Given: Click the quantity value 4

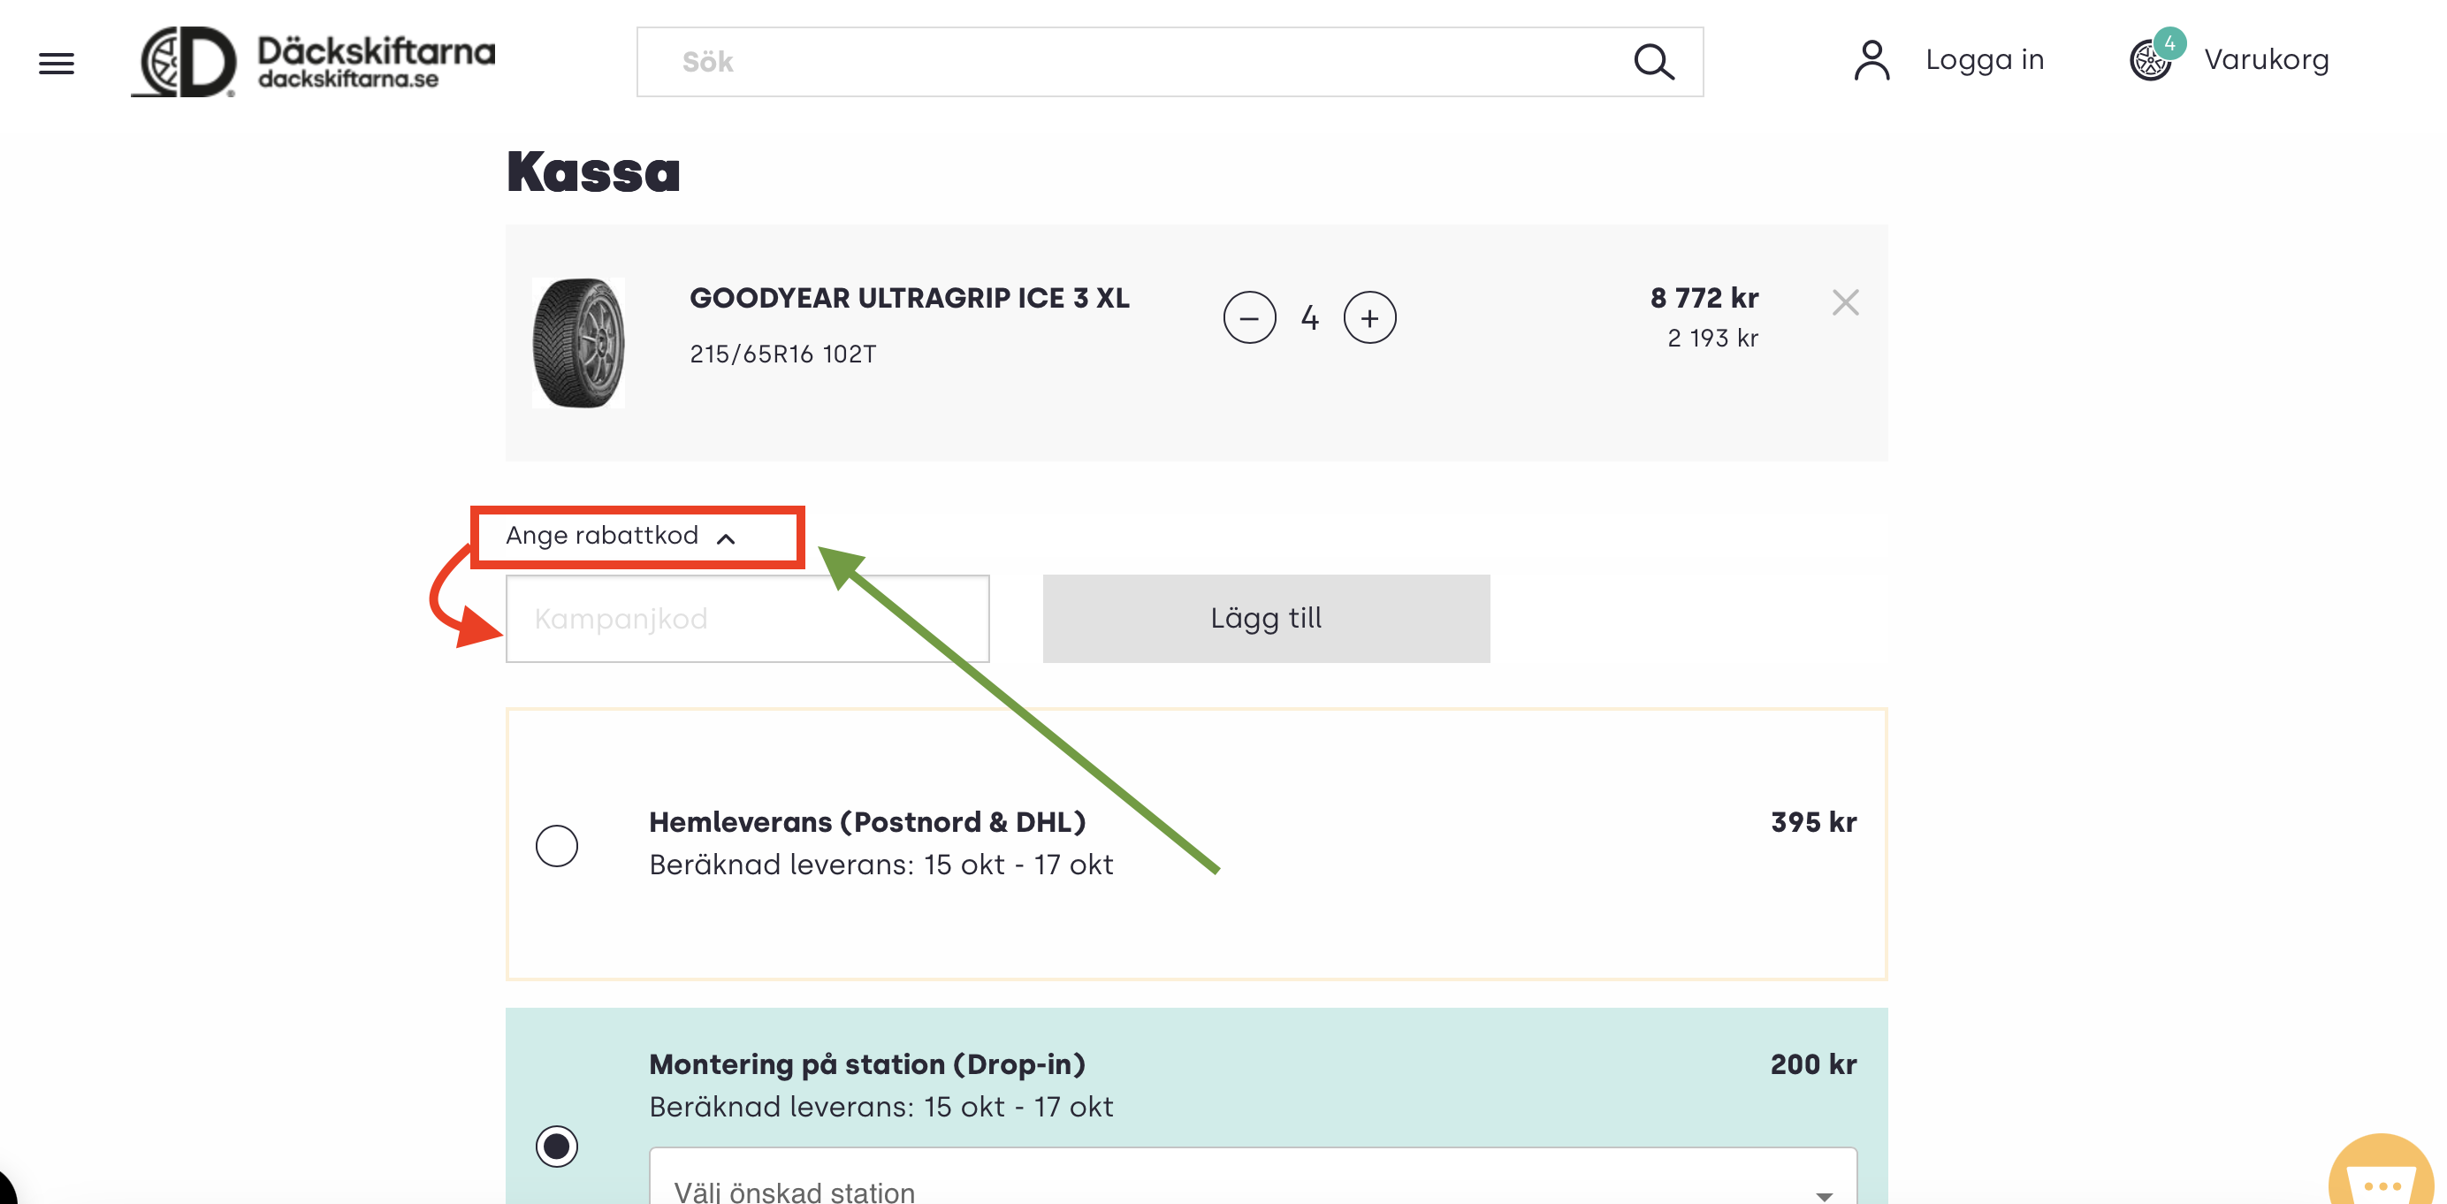Looking at the screenshot, I should 1309,317.
